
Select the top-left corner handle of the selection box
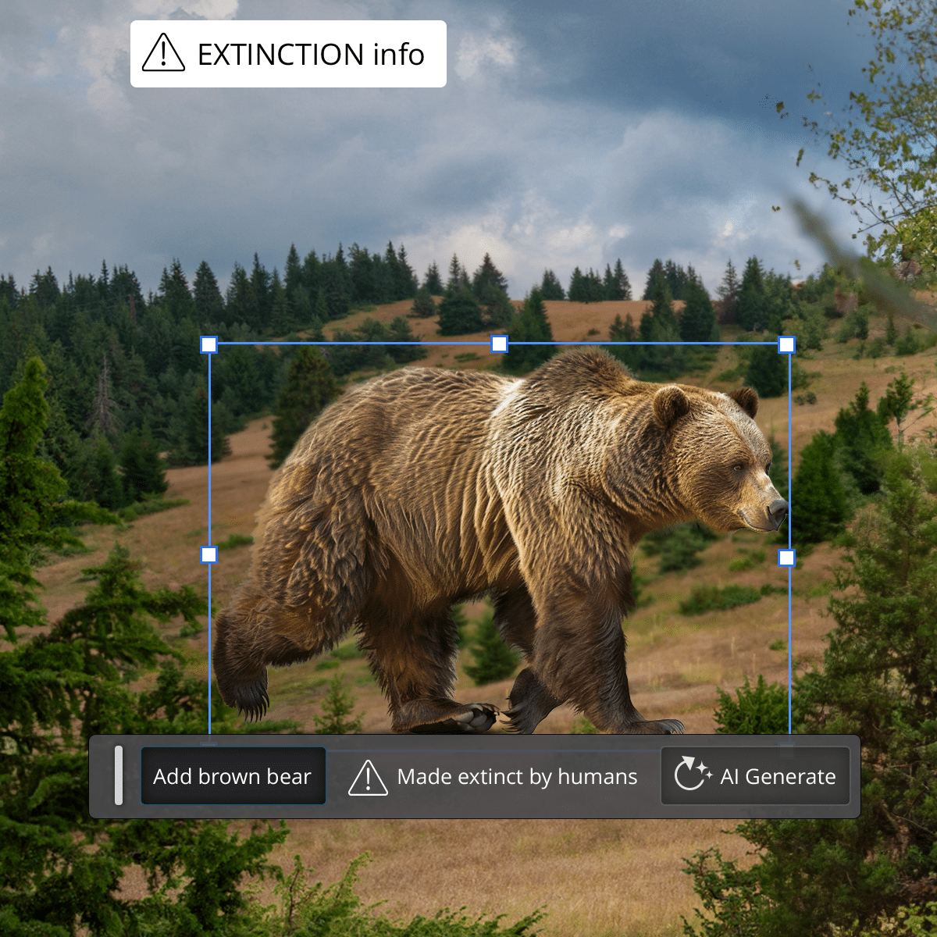pyautogui.click(x=209, y=344)
